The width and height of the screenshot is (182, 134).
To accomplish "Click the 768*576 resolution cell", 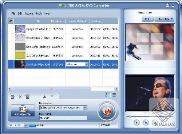I will coord(58,56).
